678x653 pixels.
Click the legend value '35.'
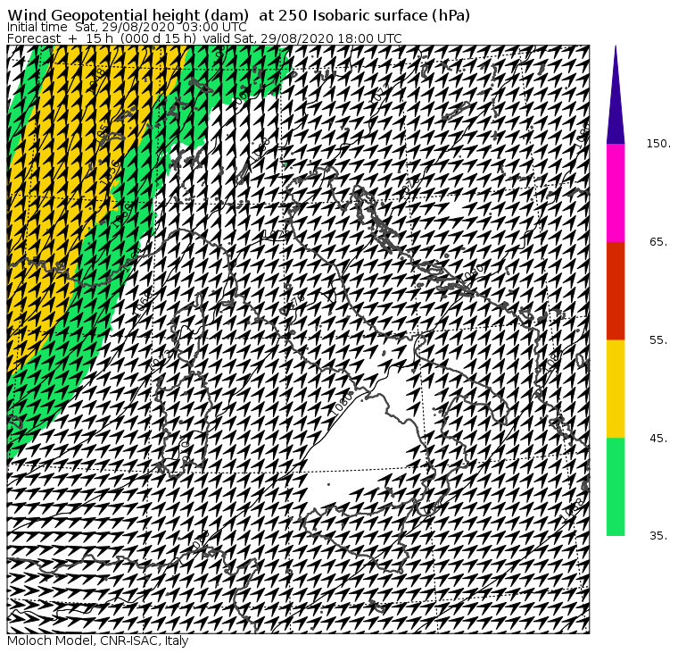[x=659, y=536]
